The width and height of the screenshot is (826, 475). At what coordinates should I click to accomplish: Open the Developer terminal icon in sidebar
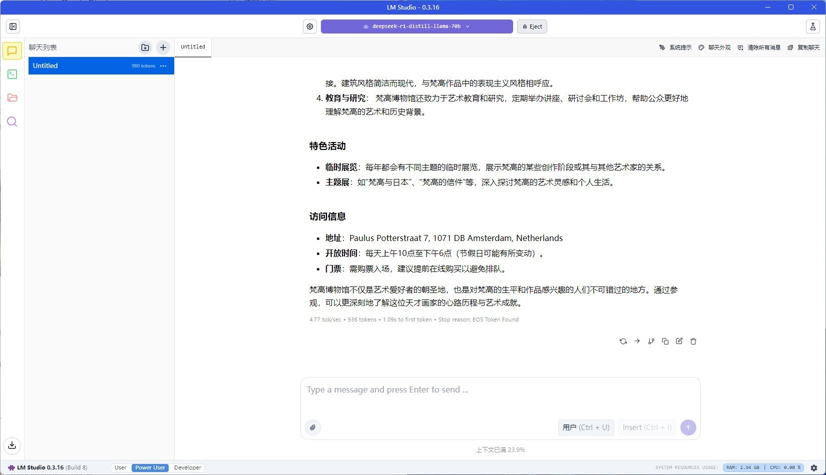point(12,74)
